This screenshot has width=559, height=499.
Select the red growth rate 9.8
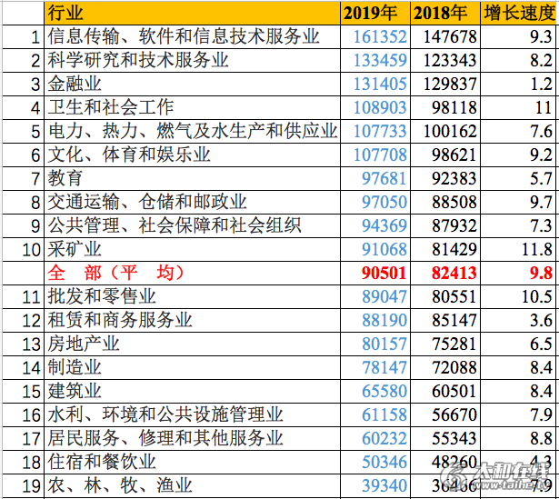pyautogui.click(x=519, y=273)
